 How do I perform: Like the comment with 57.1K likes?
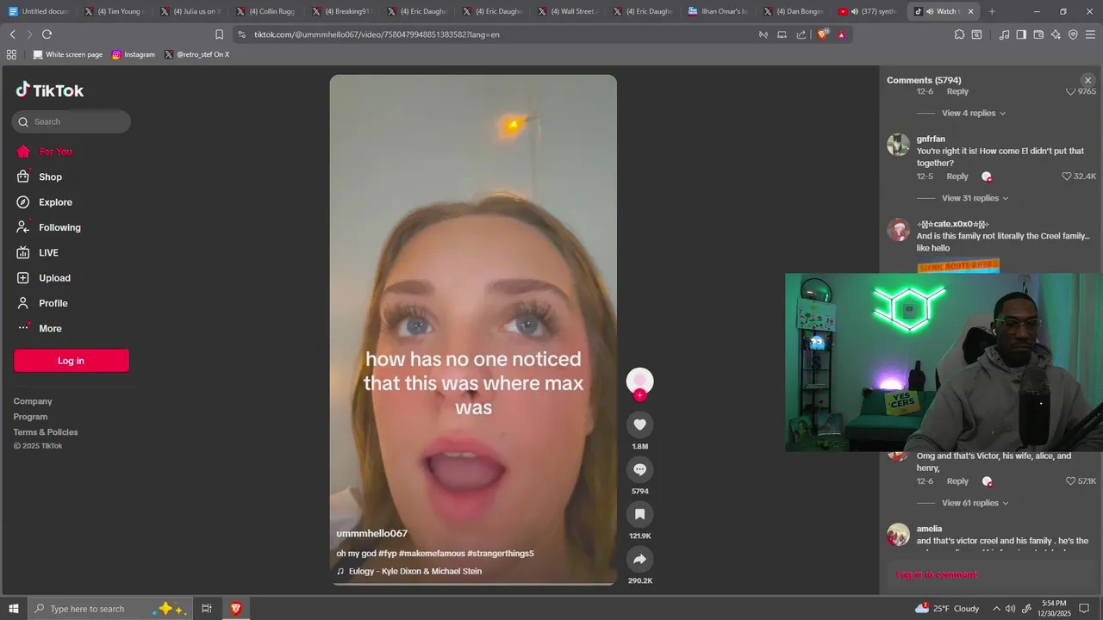point(1071,481)
